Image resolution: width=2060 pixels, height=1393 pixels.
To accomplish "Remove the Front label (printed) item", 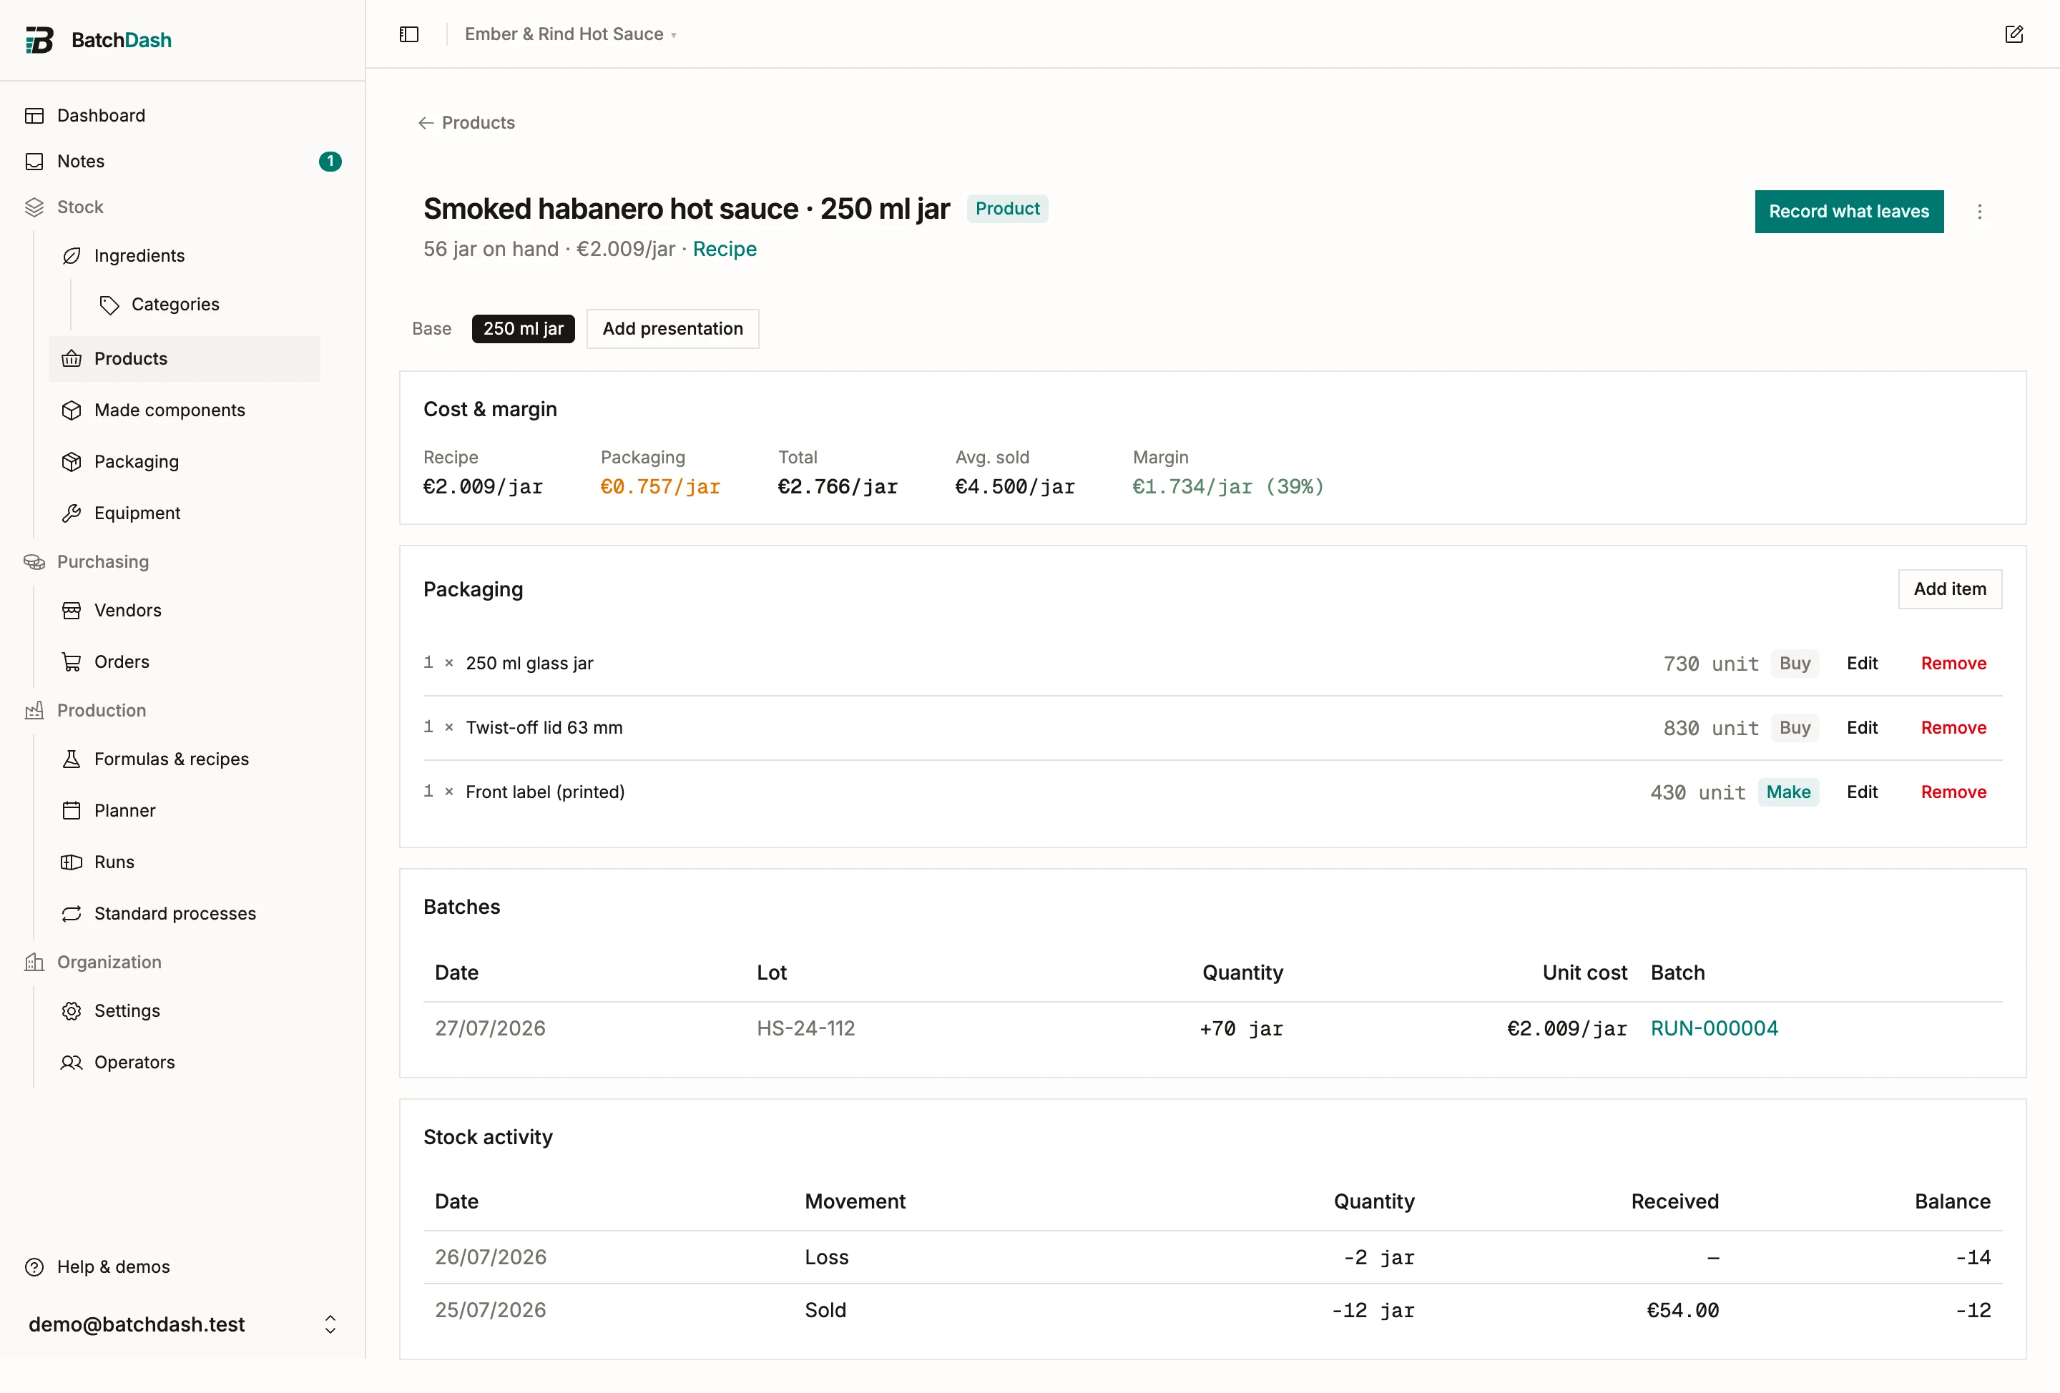I will coord(1953,792).
